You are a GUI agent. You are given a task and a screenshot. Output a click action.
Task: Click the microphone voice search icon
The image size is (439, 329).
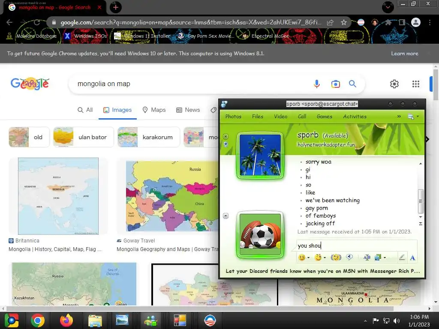pos(317,84)
